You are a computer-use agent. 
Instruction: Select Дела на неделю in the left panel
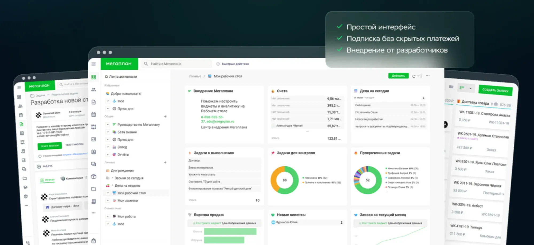click(x=123, y=185)
